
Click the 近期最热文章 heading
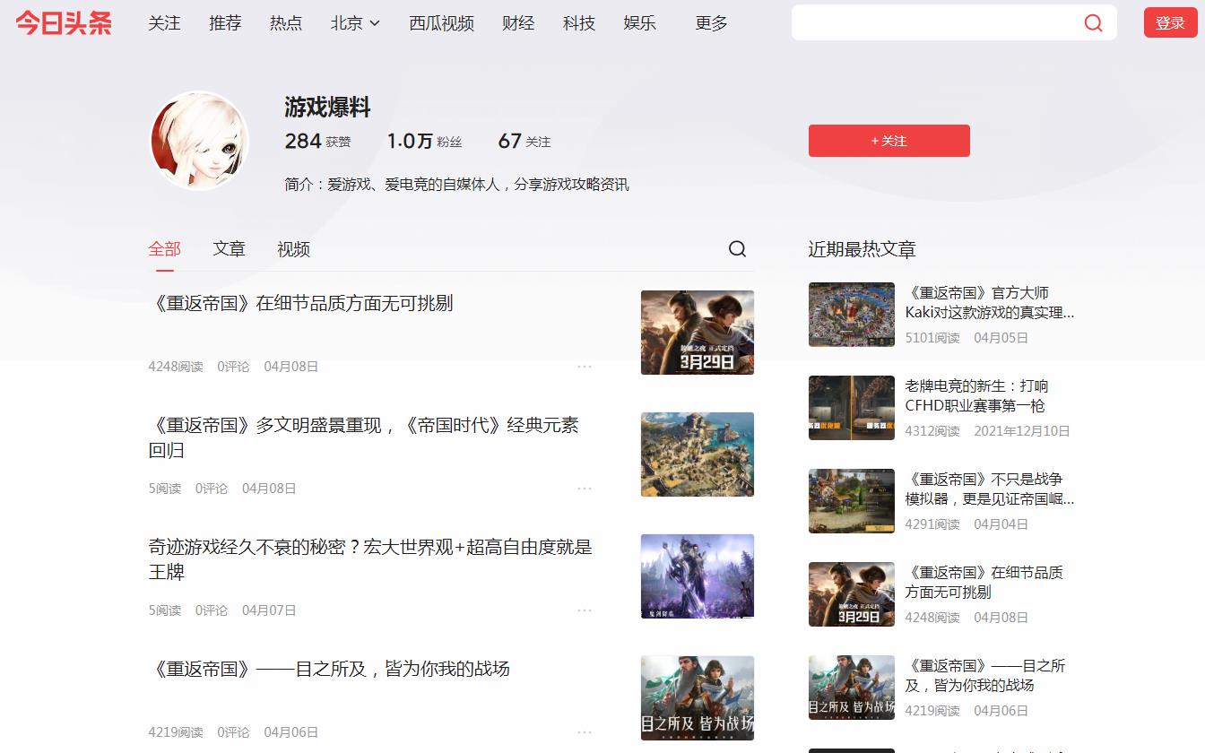[863, 249]
